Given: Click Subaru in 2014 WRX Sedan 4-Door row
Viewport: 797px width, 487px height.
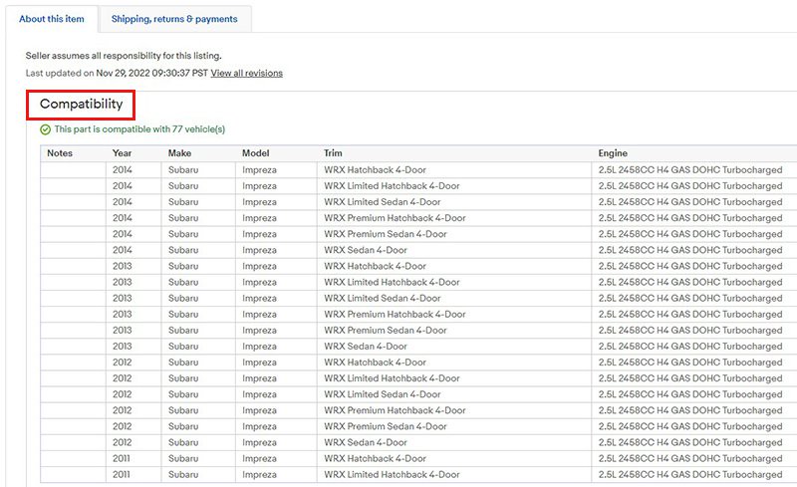Looking at the screenshot, I should tap(183, 250).
